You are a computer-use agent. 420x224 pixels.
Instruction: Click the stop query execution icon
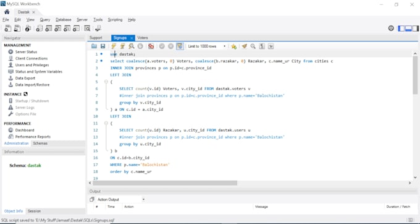[140, 46]
